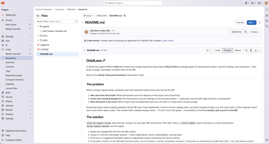The width and height of the screenshot is (269, 144).
Task: Open Branches in the sidebar
Action: coord(16,62)
